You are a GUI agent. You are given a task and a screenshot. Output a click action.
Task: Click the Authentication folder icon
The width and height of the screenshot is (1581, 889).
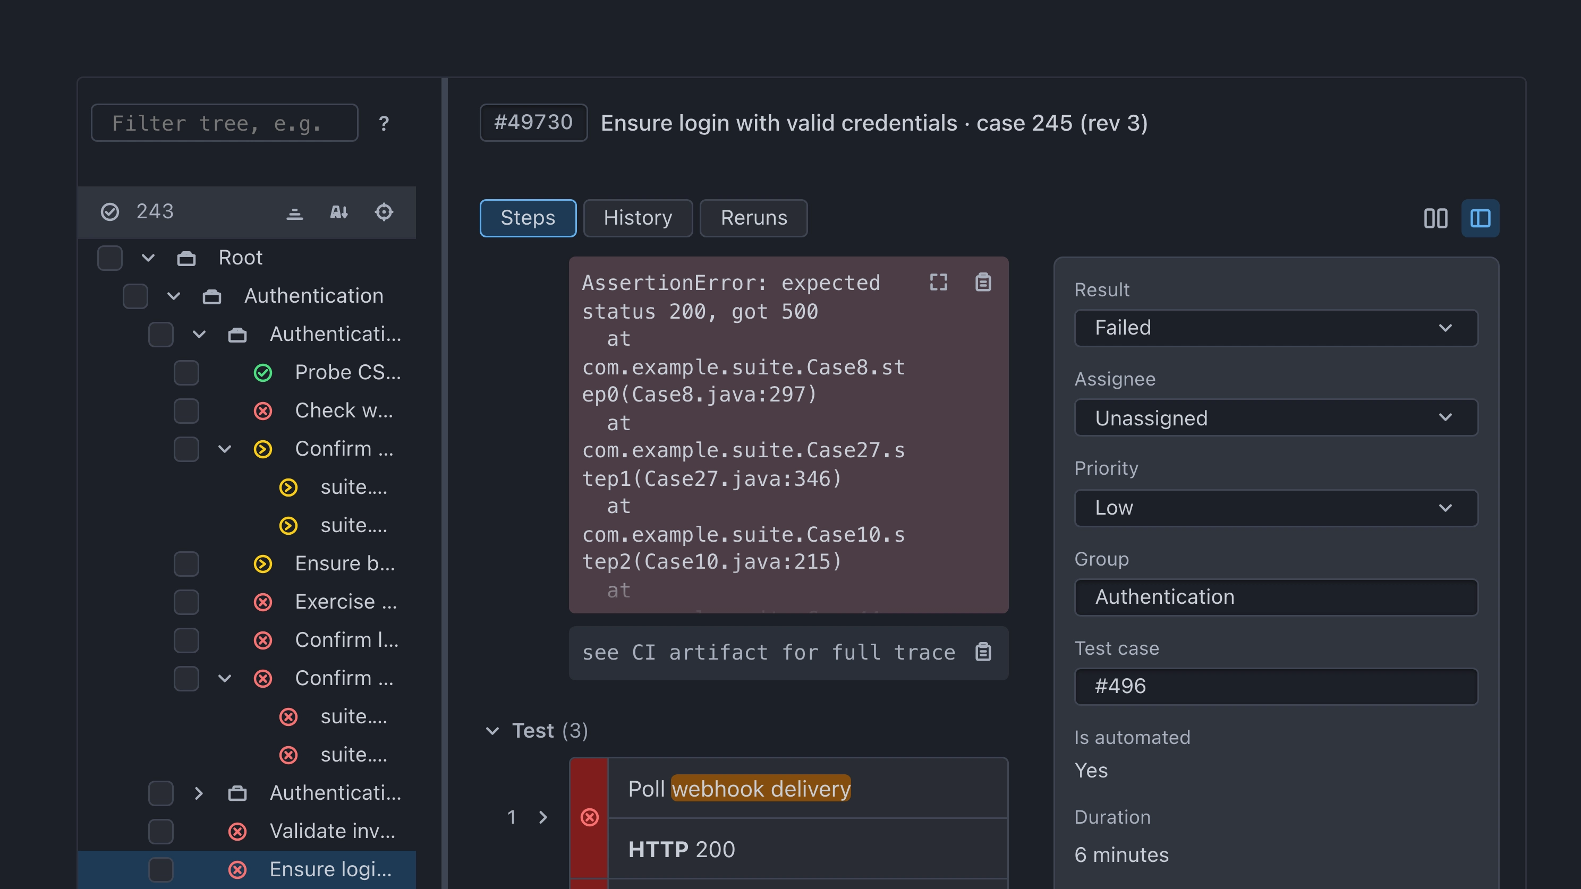[212, 296]
